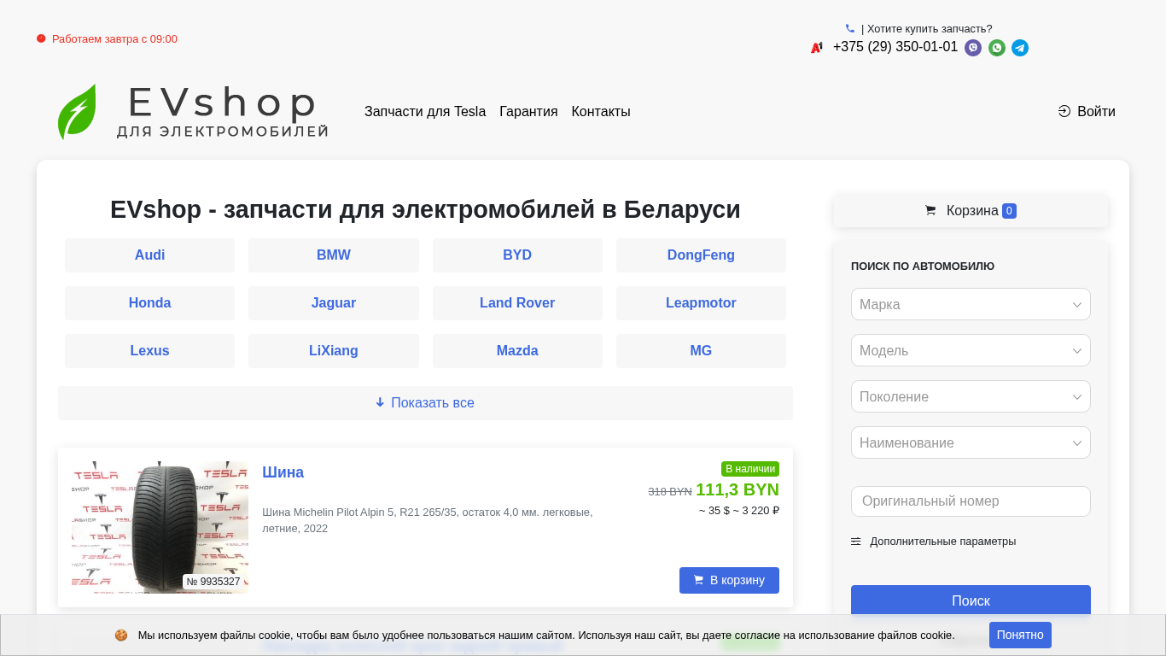Click the EVshop leaf logo
Viewport: 1166px width, 656px height.
coord(77,112)
